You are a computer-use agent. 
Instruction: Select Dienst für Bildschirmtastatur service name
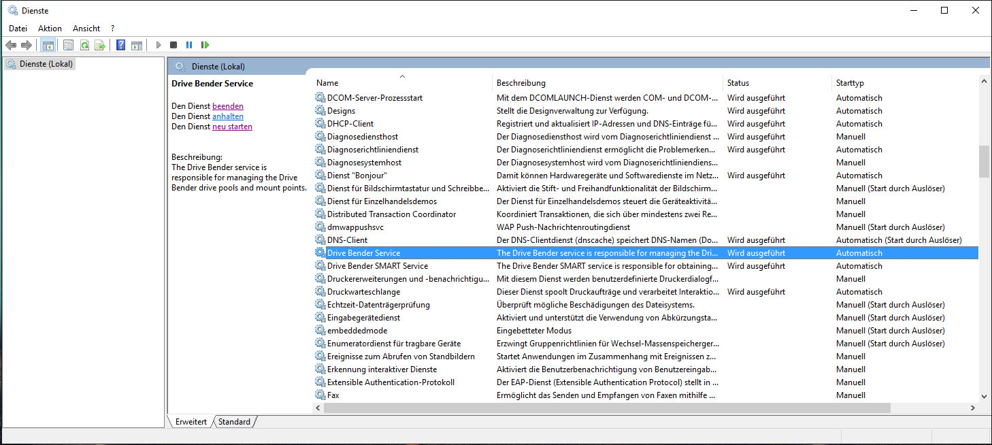click(408, 188)
